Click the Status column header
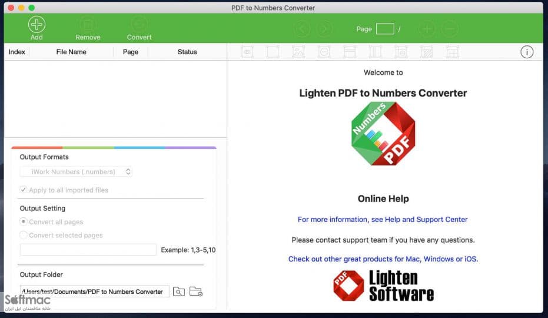This screenshot has width=548, height=318. pyautogui.click(x=187, y=52)
